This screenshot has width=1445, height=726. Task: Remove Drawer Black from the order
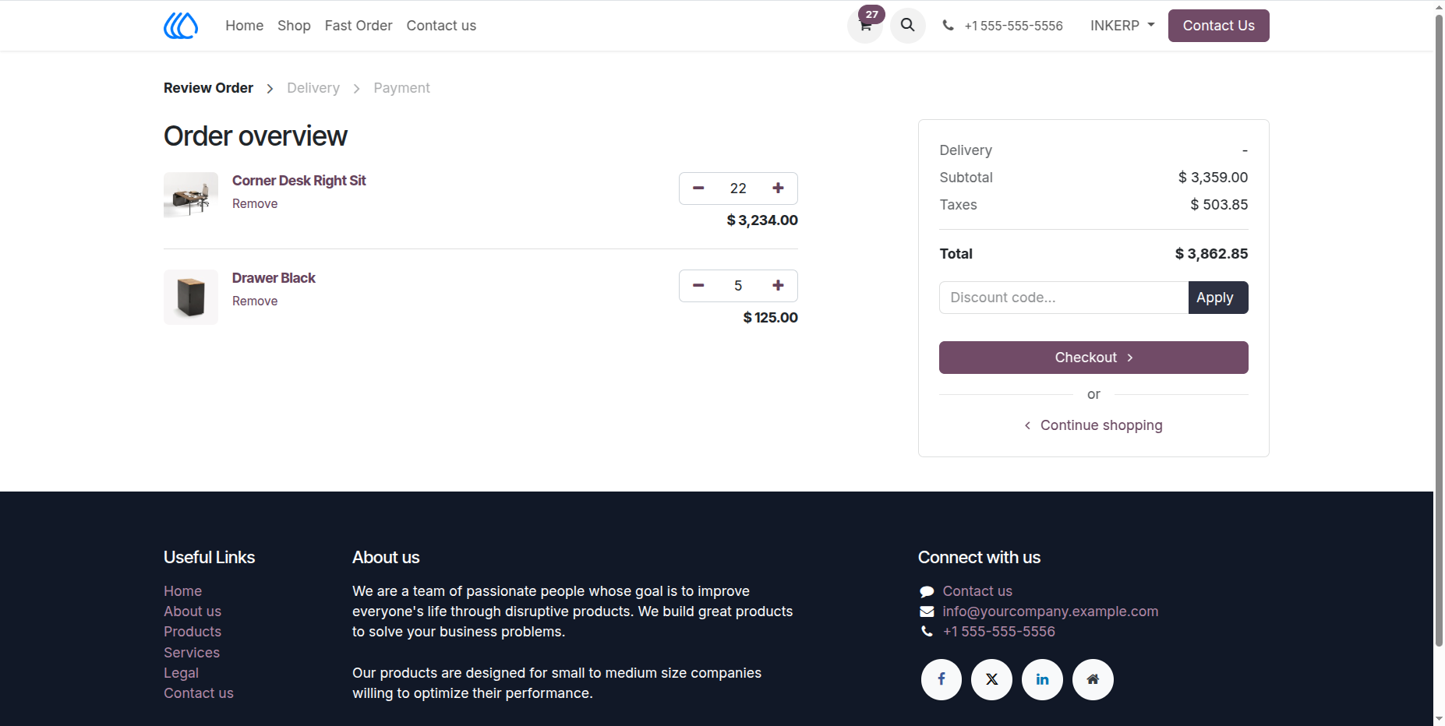(x=255, y=301)
